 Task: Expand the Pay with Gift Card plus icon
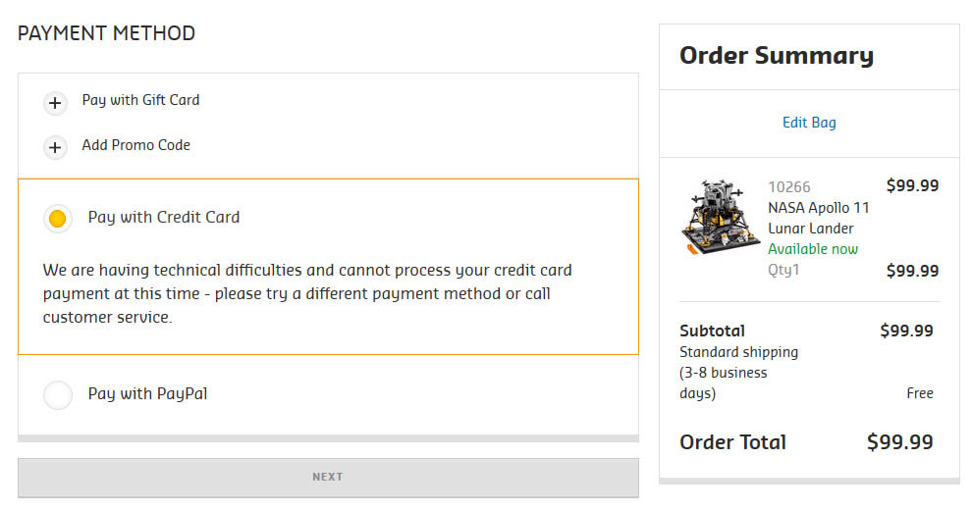tap(55, 103)
